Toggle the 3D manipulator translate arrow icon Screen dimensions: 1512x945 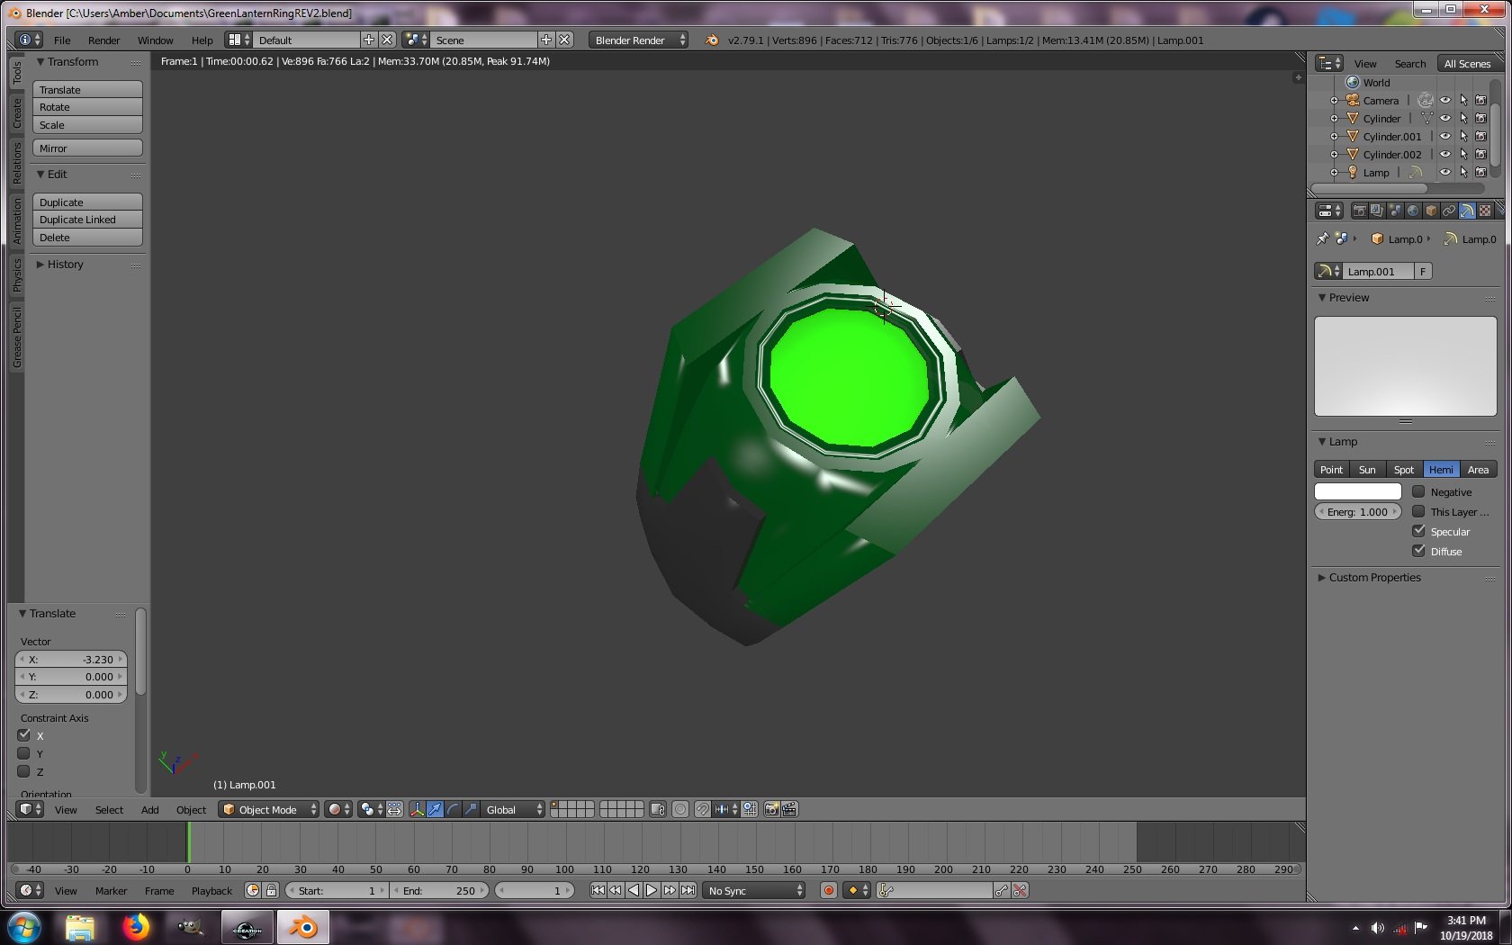435,809
